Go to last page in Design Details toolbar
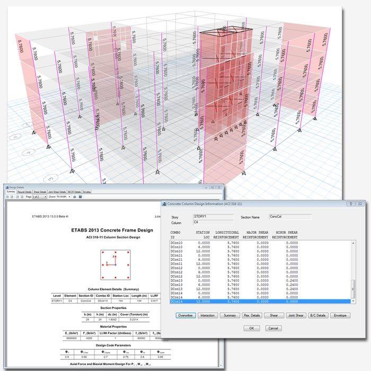The width and height of the screenshot is (371, 371). tap(22, 197)
